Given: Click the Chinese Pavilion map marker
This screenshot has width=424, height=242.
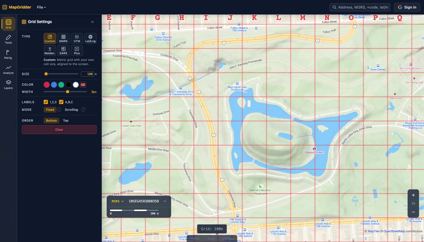Looking at the screenshot, I should point(314,149).
